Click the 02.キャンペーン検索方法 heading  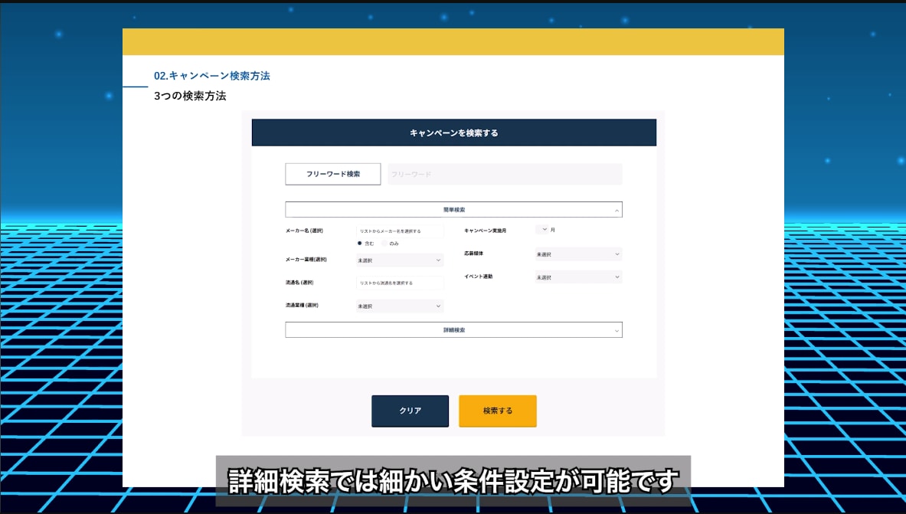coord(211,76)
